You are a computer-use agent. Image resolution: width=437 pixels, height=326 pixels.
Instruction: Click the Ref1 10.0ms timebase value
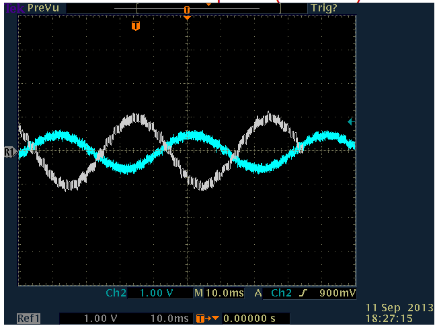click(169, 318)
